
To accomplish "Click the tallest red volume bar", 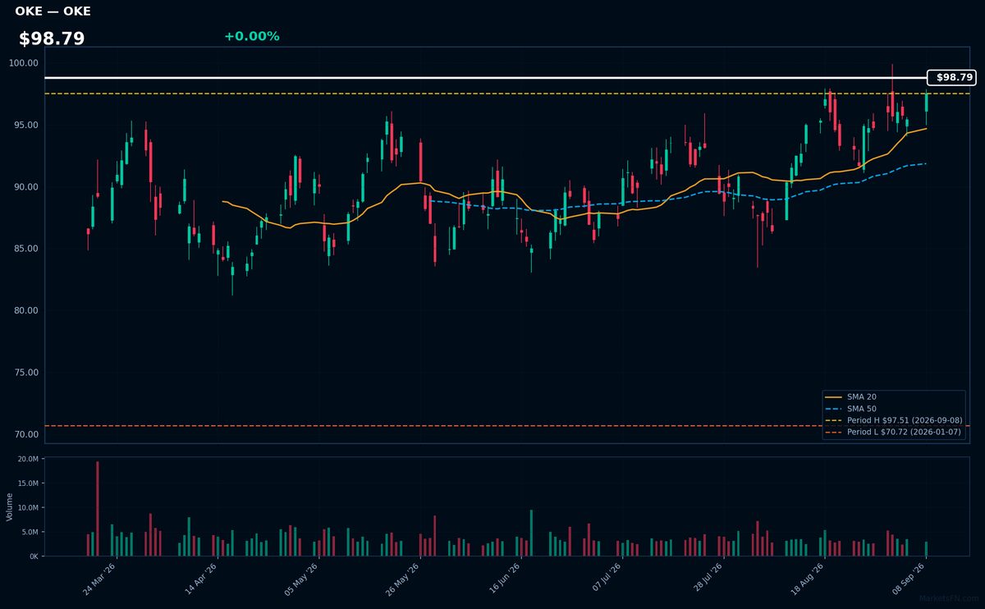I will 98,509.
